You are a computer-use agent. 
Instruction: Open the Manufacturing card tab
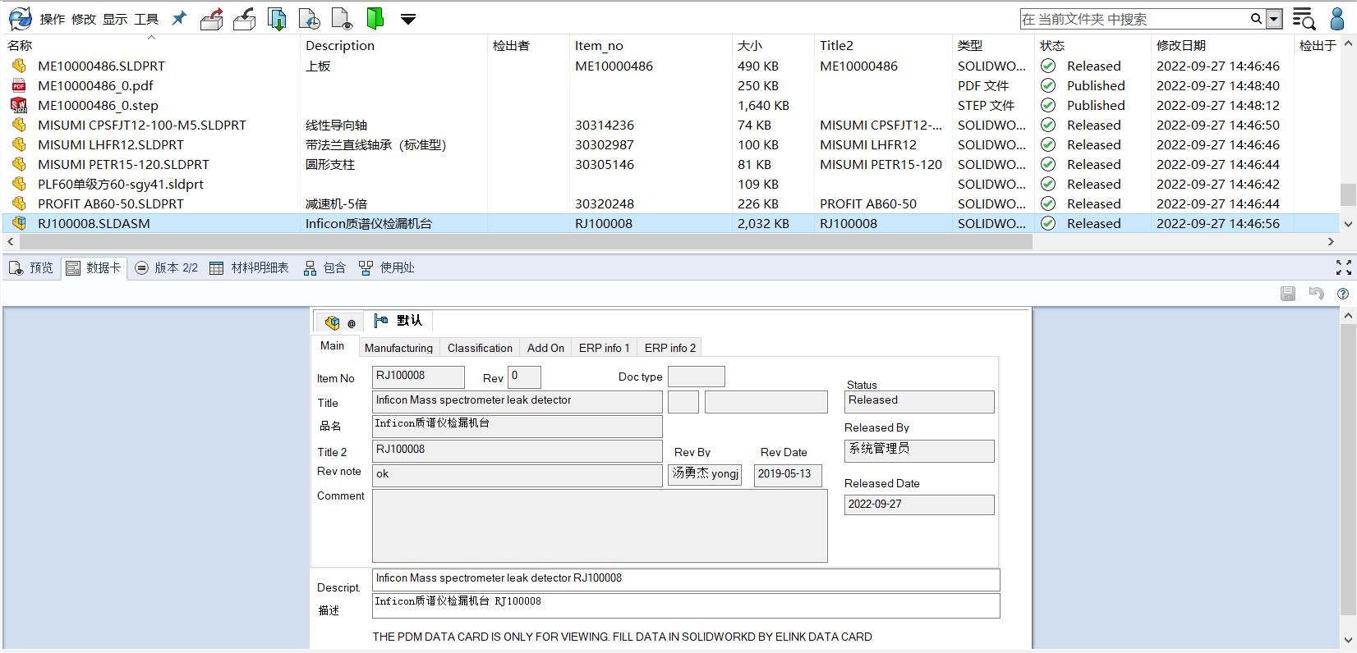[398, 348]
